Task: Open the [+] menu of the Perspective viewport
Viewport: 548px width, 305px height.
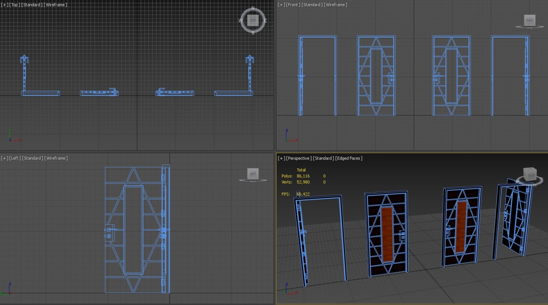Action: pos(281,158)
